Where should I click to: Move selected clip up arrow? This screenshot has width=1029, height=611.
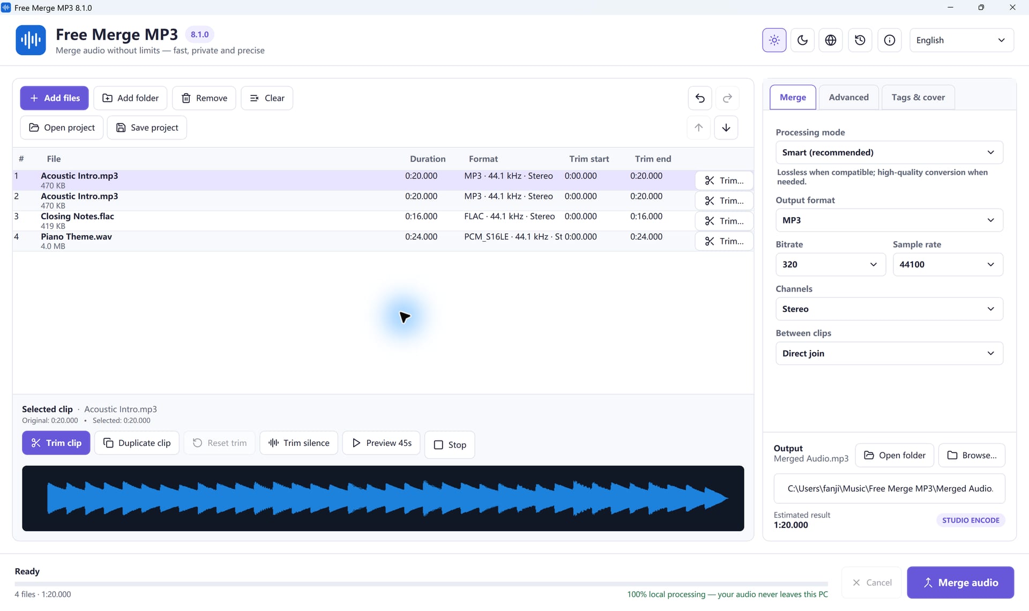coord(698,128)
